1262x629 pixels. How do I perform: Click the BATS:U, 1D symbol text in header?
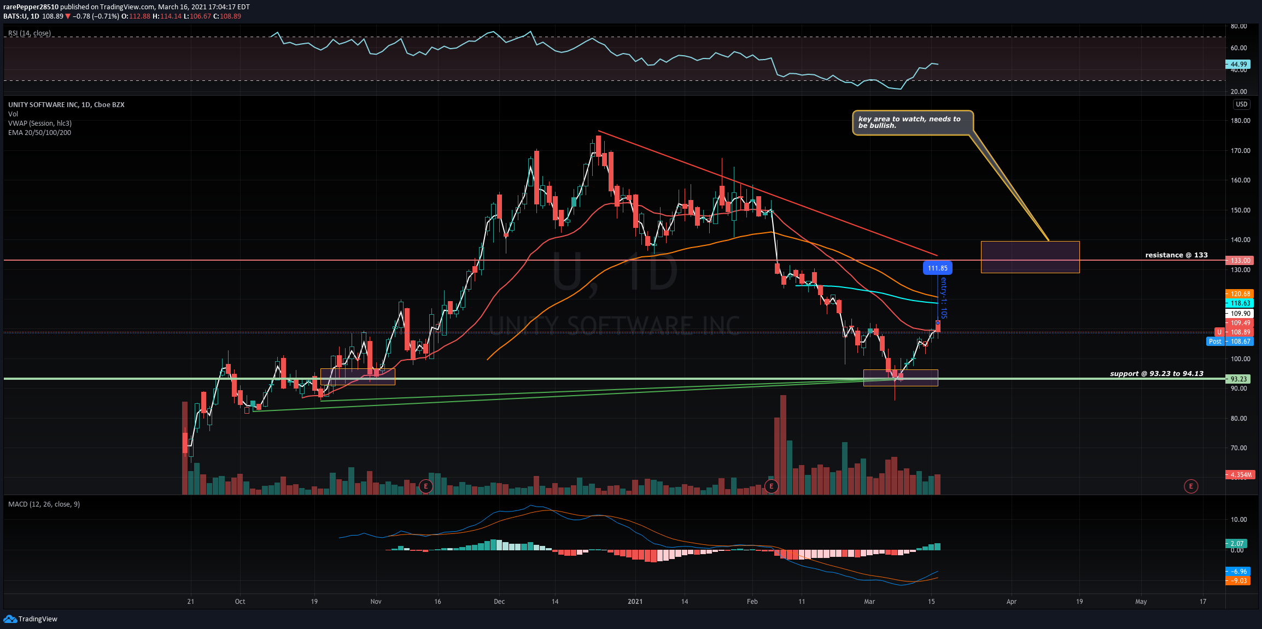[21, 16]
